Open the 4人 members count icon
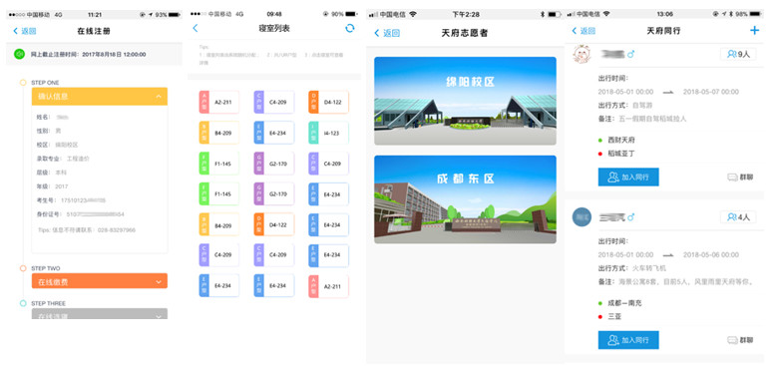 (x=738, y=217)
